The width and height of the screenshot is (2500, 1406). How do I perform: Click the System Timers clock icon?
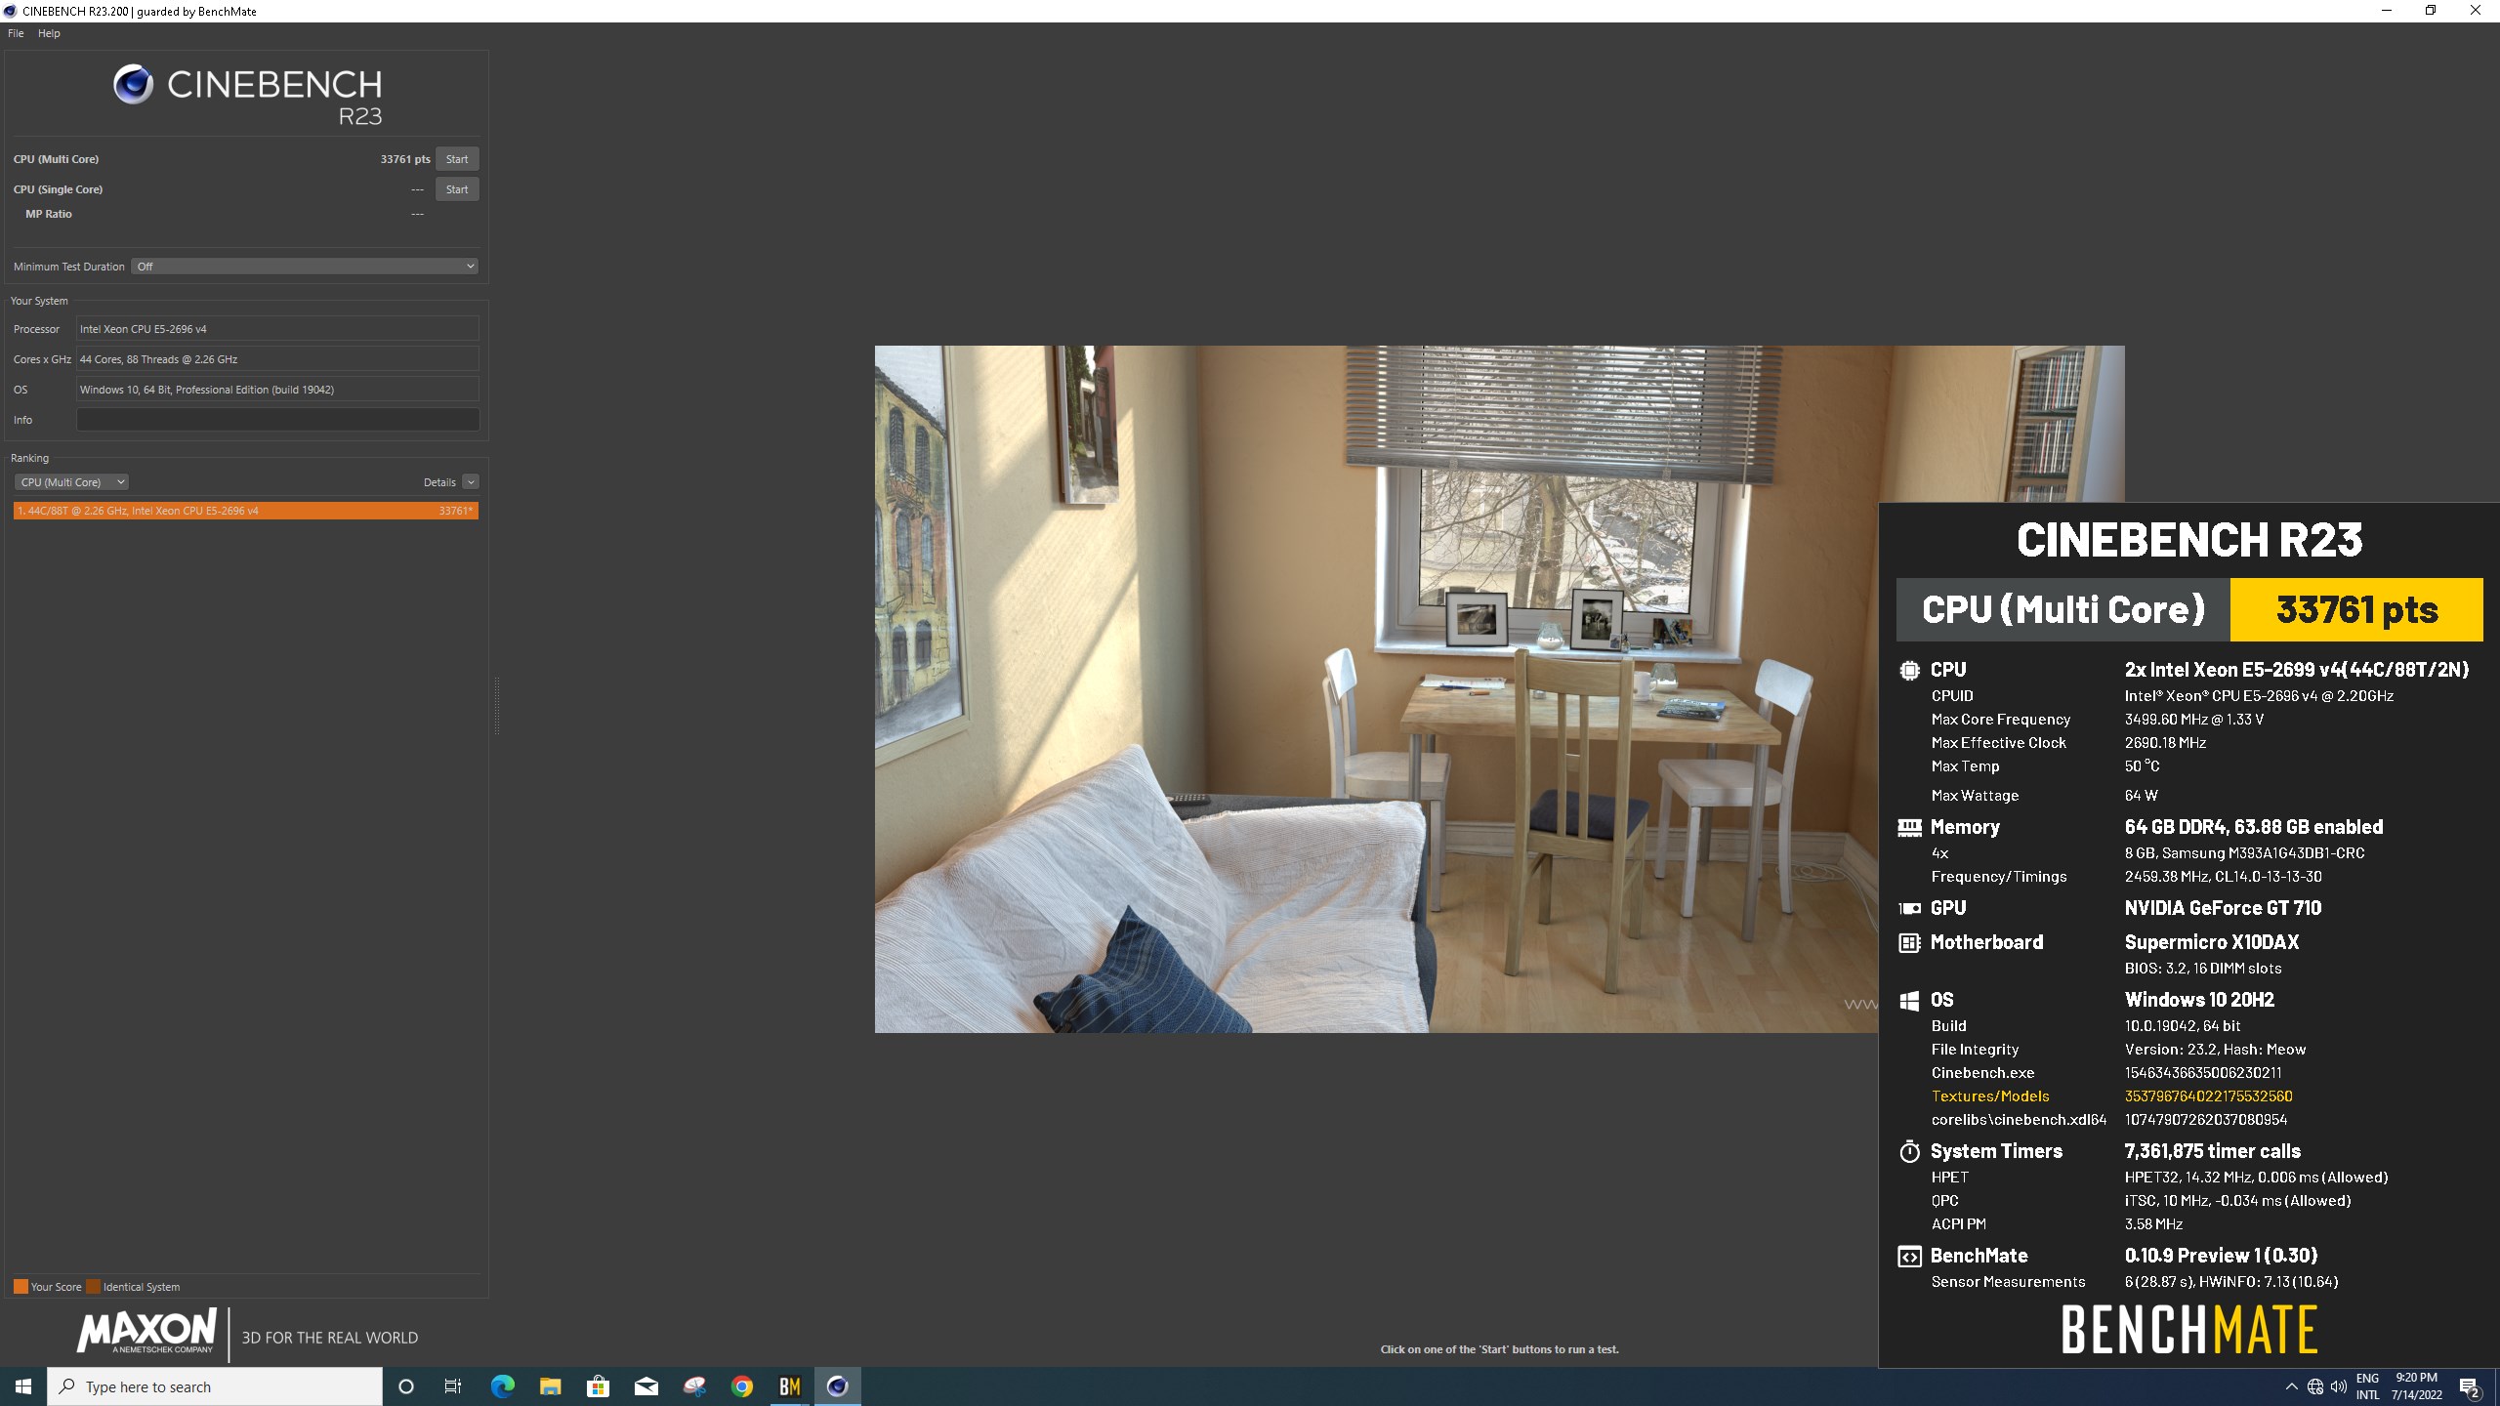pos(1909,1152)
